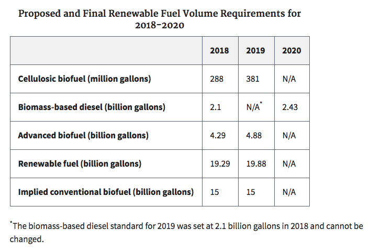Select the 2019 column header
Image resolution: width=370 pixels, height=251 pixels.
point(255,51)
